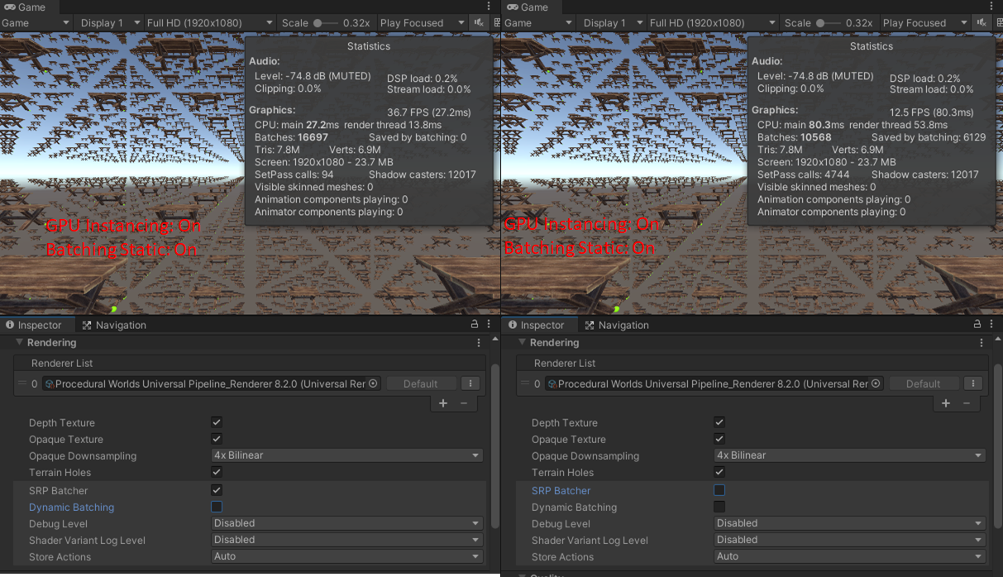Enable SRP Batcher in the right Inspector
The image size is (1003, 577).
[x=719, y=490]
